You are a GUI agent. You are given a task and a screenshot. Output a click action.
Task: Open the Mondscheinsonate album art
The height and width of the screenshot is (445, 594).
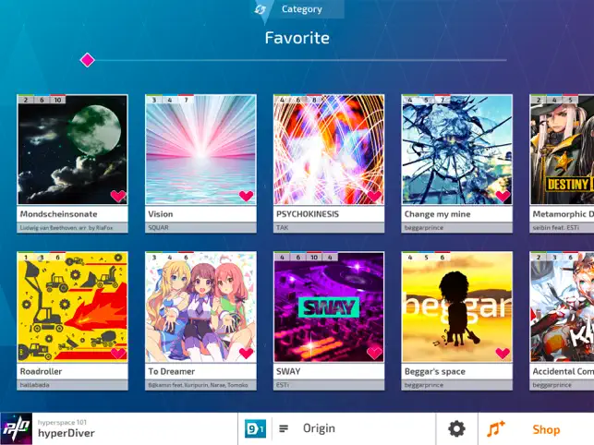72,150
